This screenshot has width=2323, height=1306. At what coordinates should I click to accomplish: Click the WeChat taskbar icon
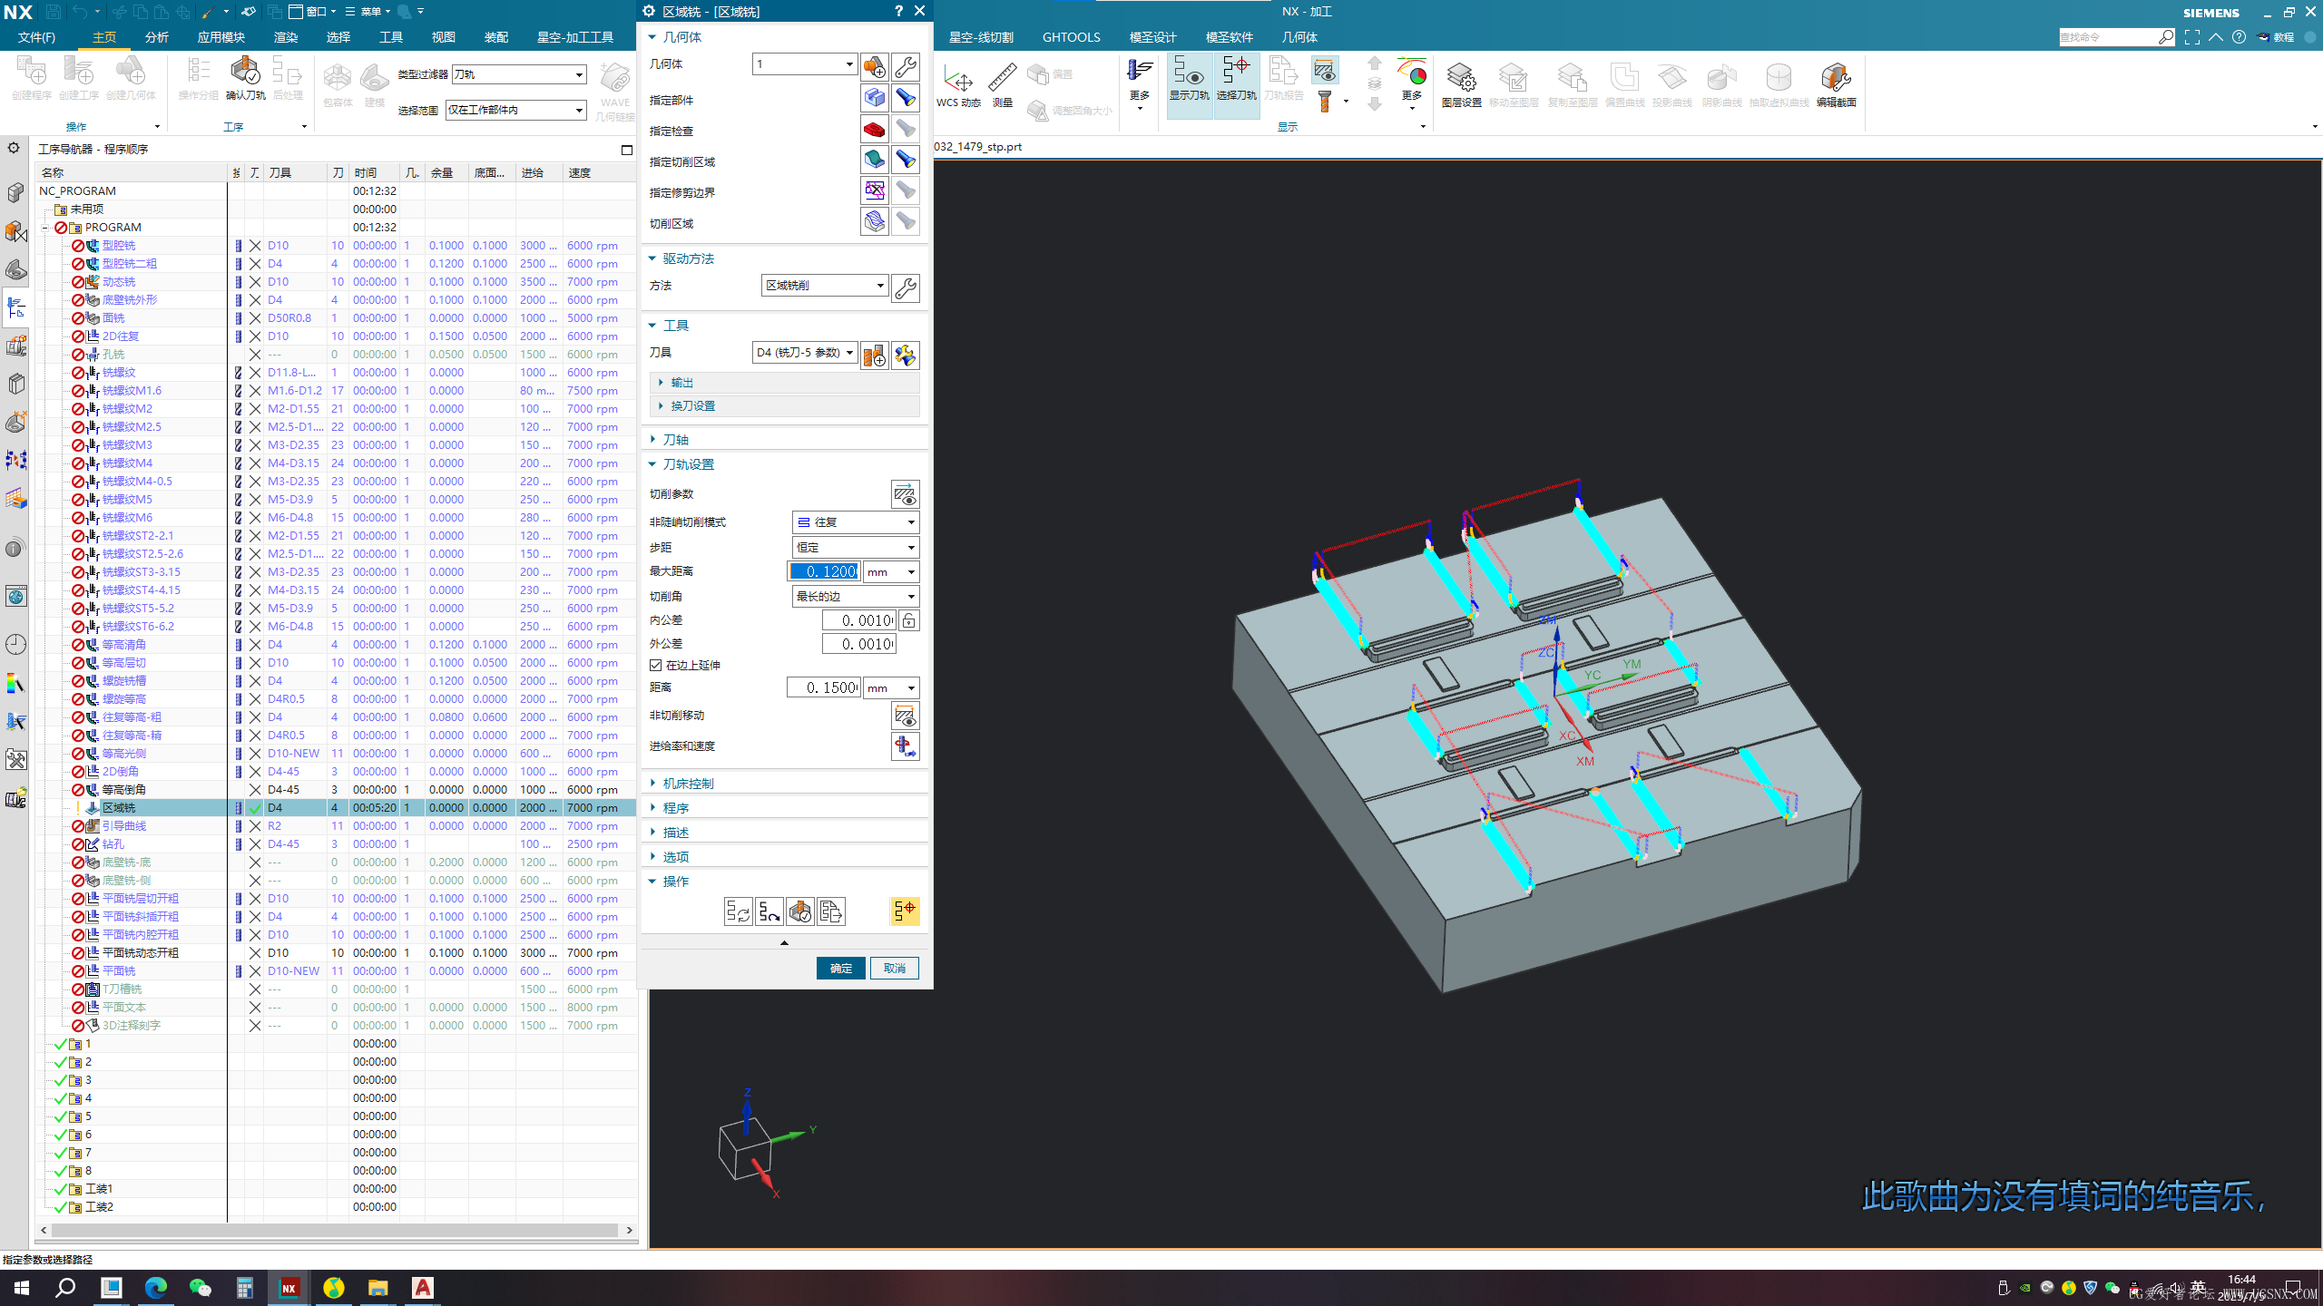(x=200, y=1288)
